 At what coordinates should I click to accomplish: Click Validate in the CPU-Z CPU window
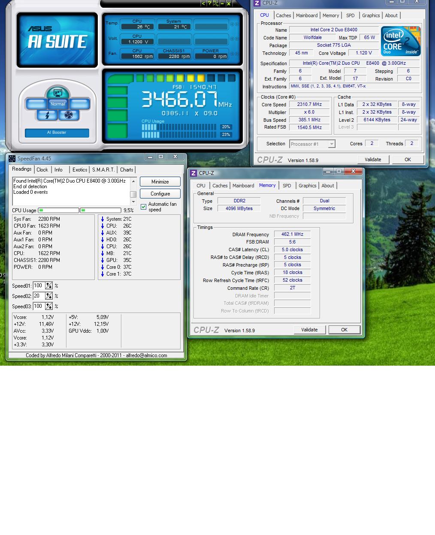[x=373, y=159]
